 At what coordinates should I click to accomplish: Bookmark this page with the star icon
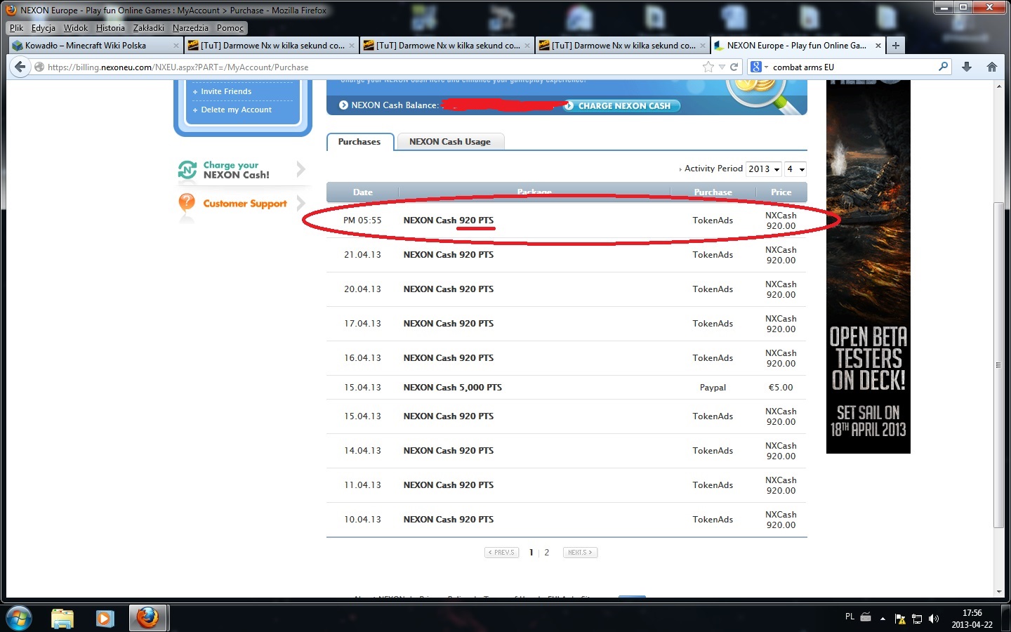pyautogui.click(x=708, y=67)
